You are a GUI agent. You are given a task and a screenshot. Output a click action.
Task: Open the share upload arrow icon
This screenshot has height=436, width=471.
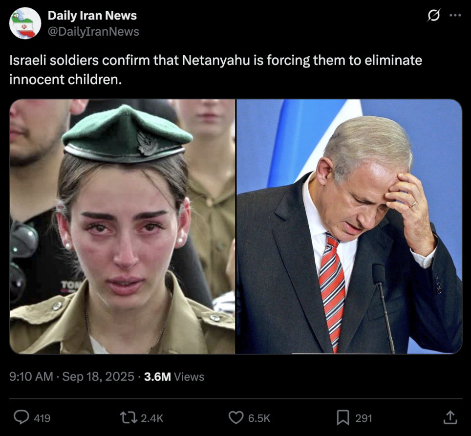450,418
